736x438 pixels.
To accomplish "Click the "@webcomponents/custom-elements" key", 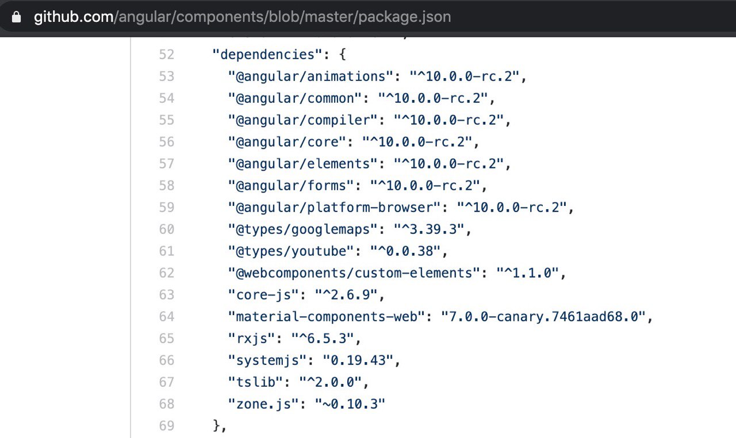I will (x=354, y=273).
